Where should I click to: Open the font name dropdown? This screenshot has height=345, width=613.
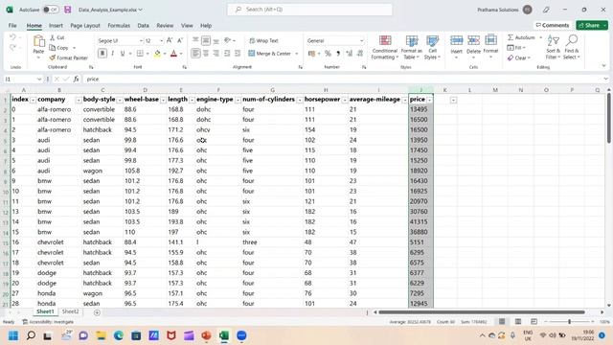pos(141,40)
